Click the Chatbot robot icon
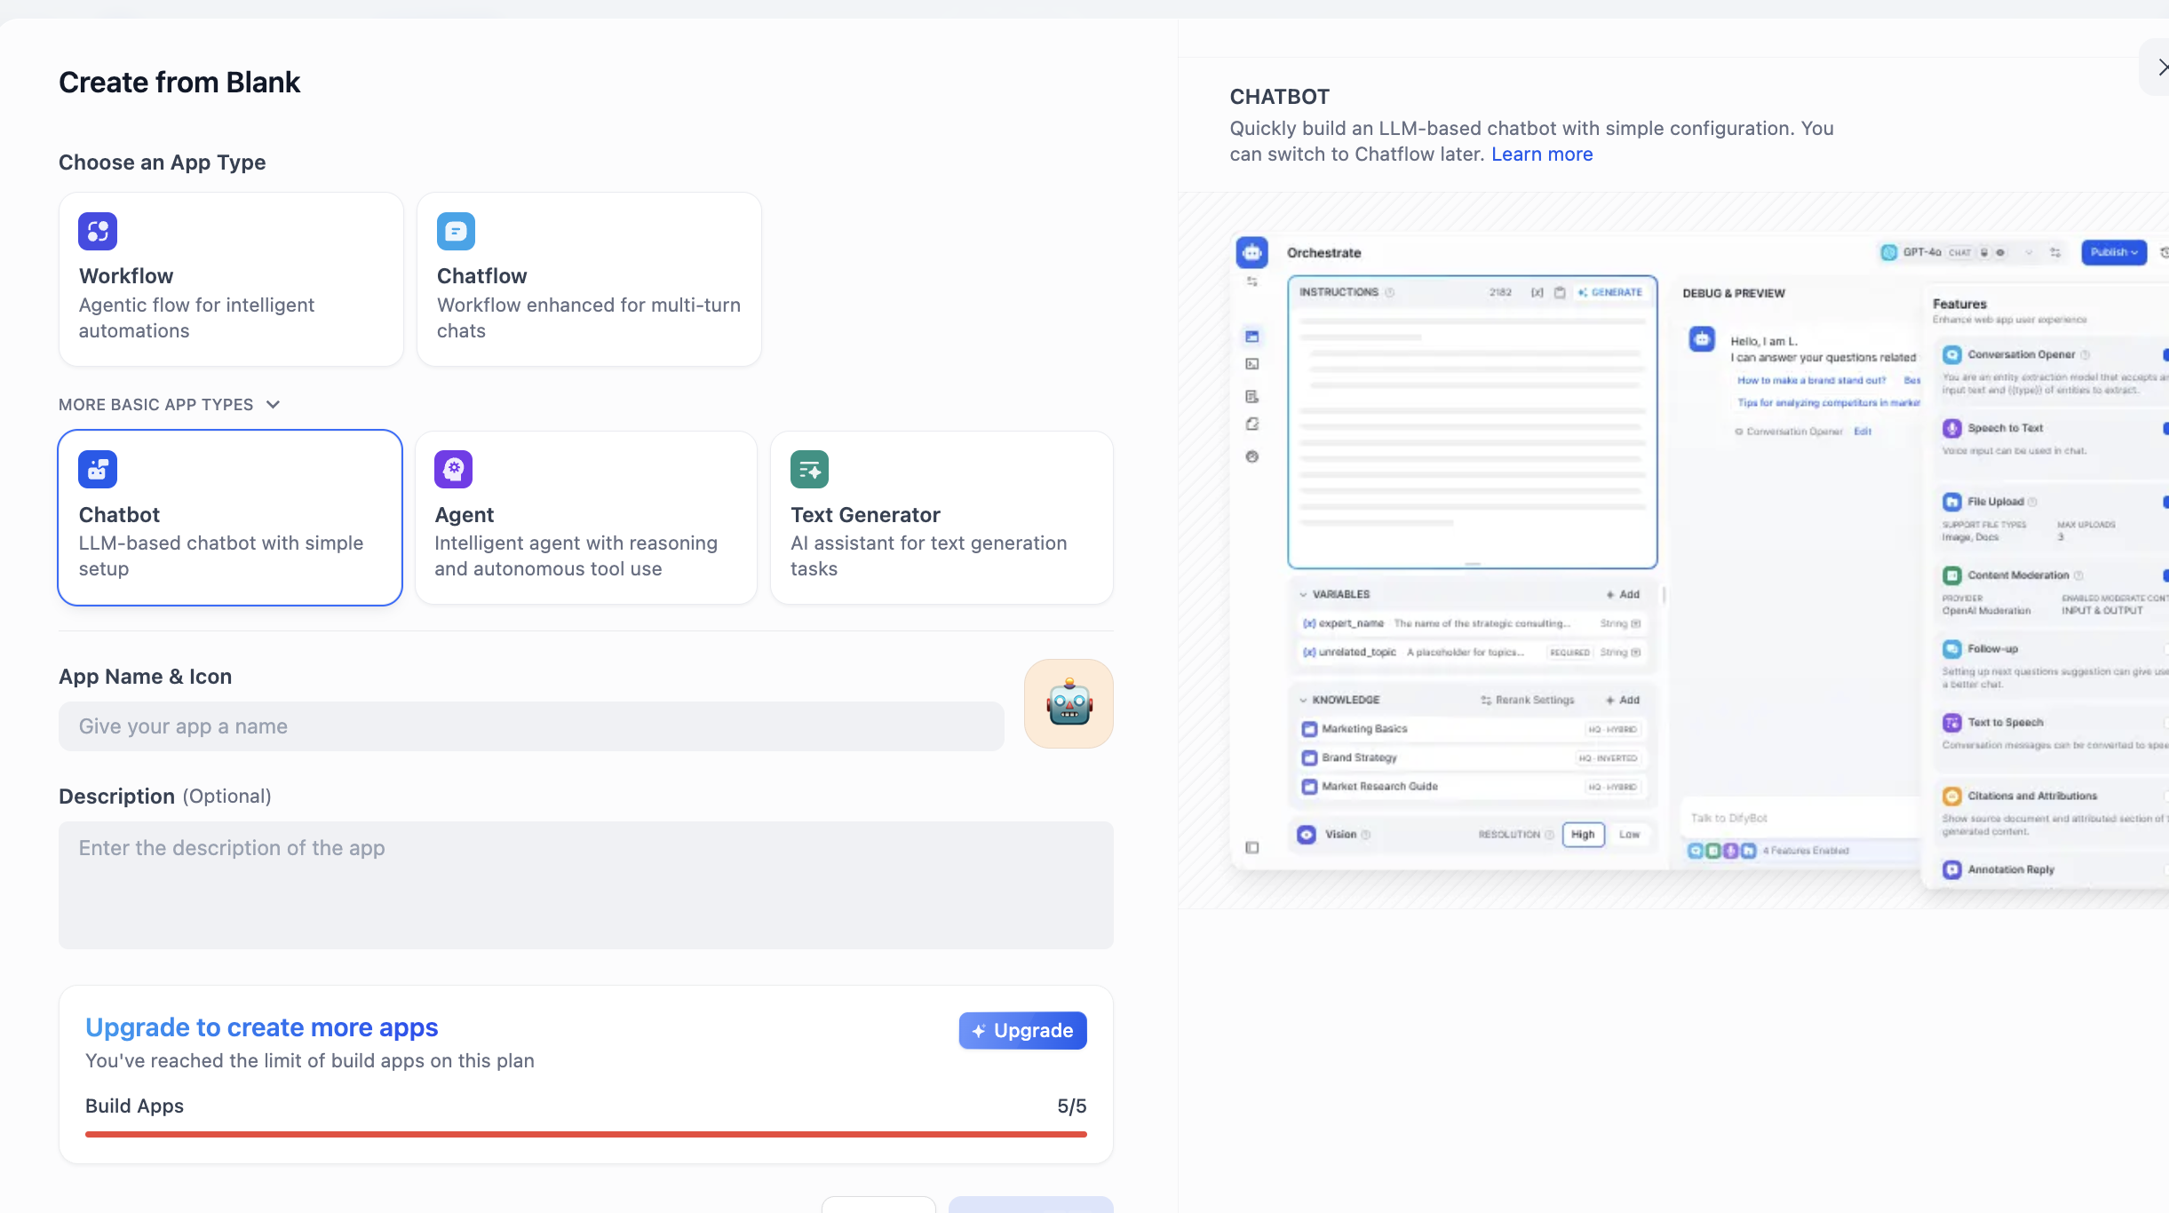The height and width of the screenshot is (1213, 2169). (98, 469)
